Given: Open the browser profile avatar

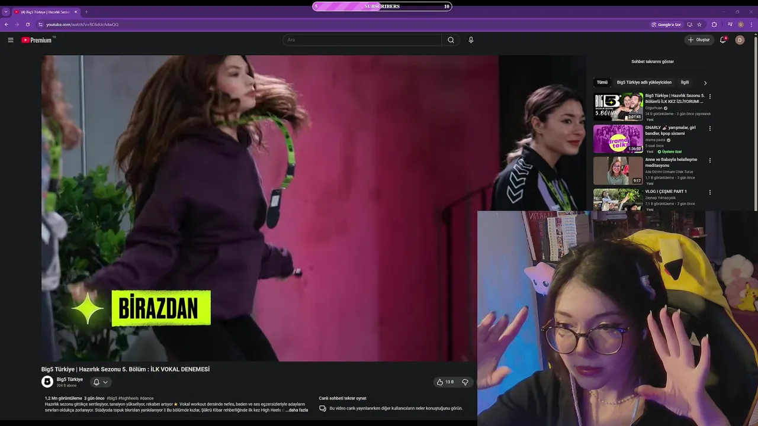Looking at the screenshot, I should point(740,24).
